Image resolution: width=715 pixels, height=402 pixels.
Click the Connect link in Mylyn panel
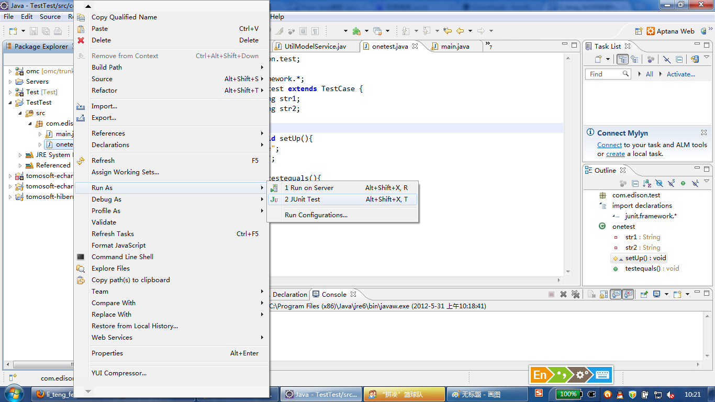point(609,145)
